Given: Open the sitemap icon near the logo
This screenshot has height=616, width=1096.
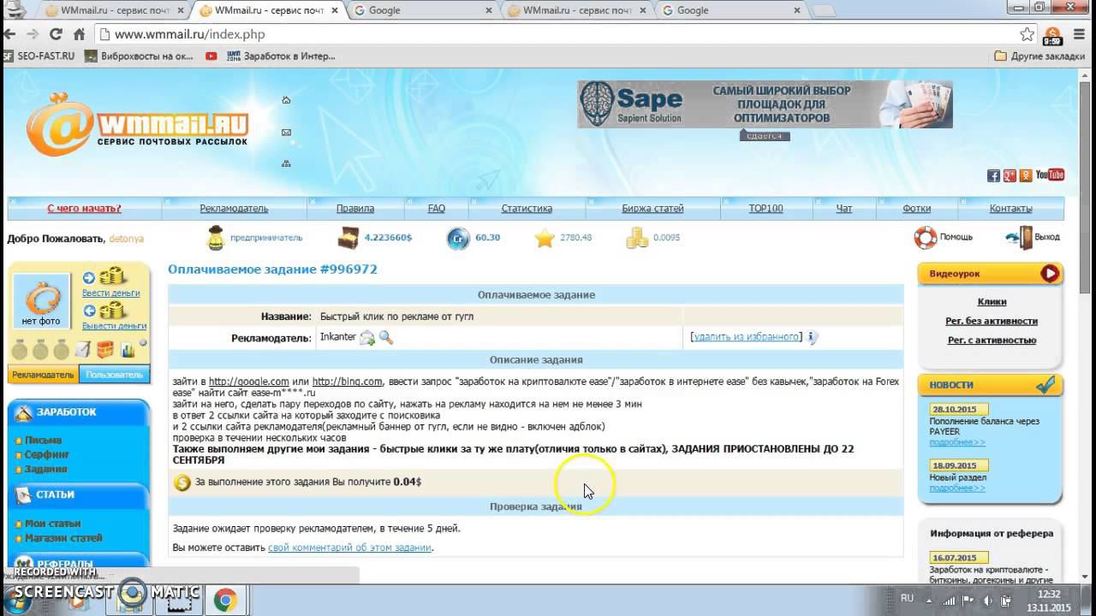Looking at the screenshot, I should pos(286,163).
